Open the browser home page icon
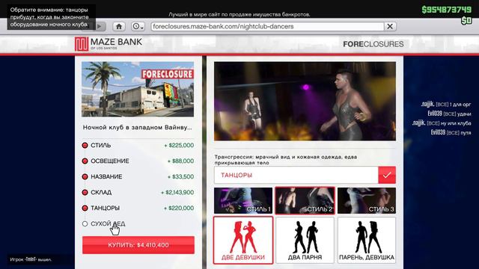 [119, 27]
